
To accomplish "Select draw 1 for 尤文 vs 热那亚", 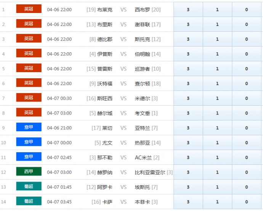I will [x=217, y=143].
